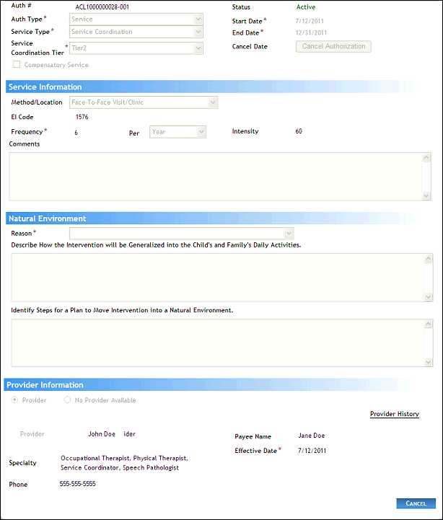Click the Cancel Authorization button
This screenshot has width=443, height=520.
pyautogui.click(x=333, y=46)
